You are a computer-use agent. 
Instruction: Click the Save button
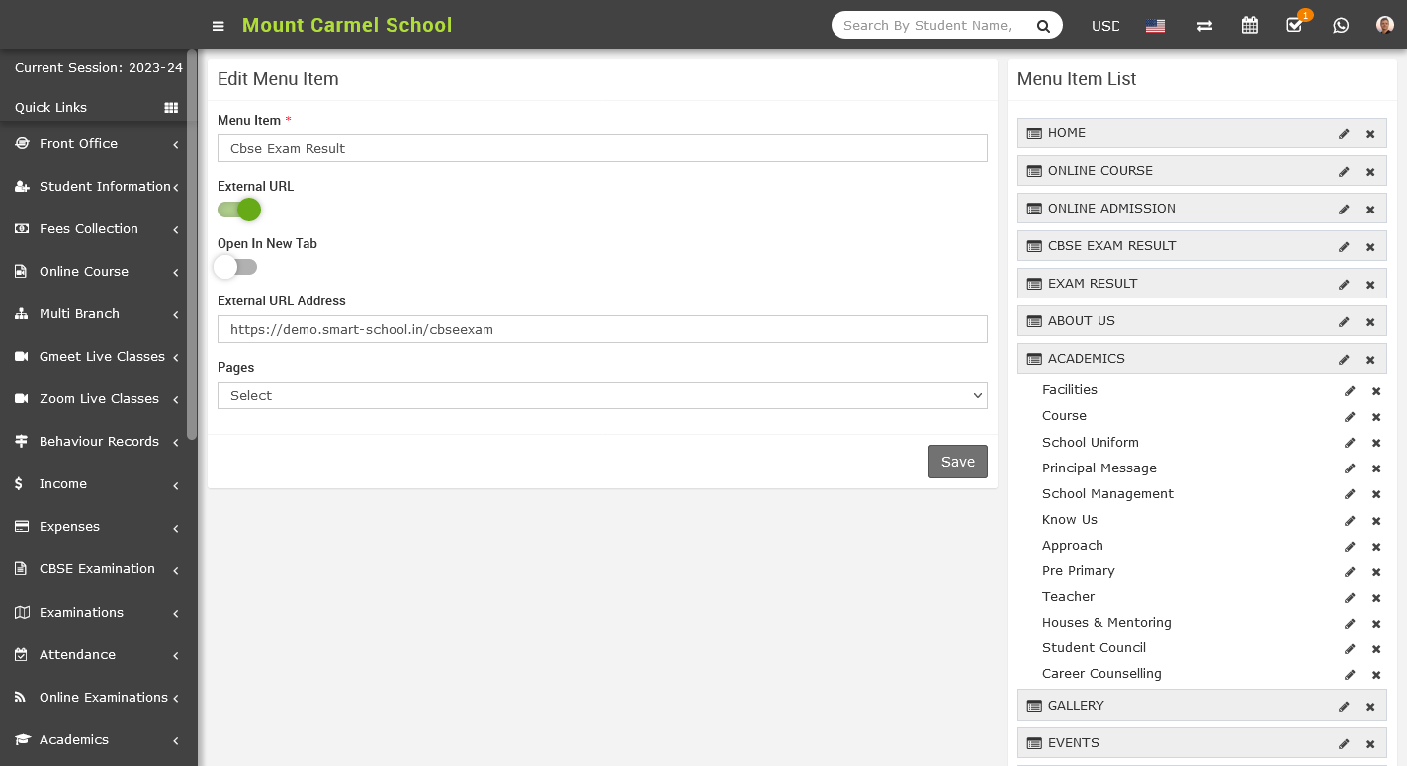click(957, 462)
